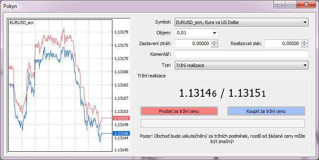The width and height of the screenshot is (319, 160).
Task: Click the 1.13157 price axis label
Action: [x=122, y=98]
